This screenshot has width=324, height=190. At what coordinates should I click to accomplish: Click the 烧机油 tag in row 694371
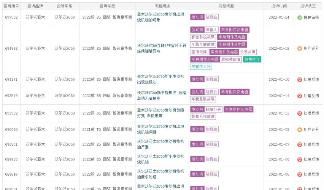pyautogui.click(x=211, y=79)
